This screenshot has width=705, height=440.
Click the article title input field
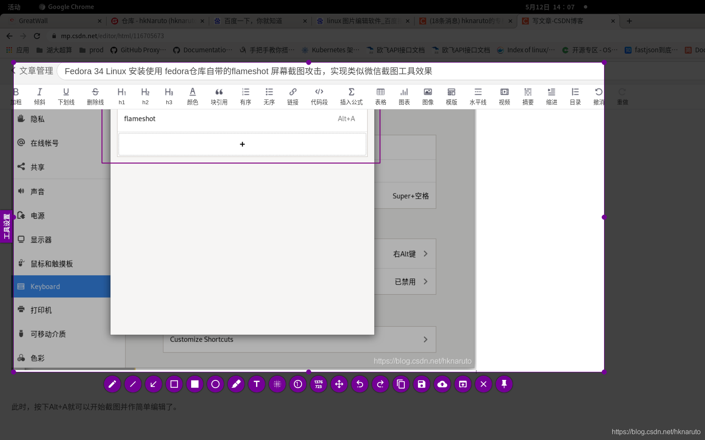pos(331,71)
